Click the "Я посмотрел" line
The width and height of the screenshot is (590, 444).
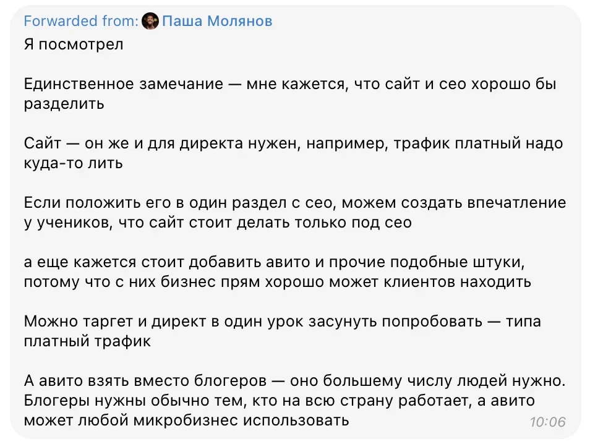(74, 45)
